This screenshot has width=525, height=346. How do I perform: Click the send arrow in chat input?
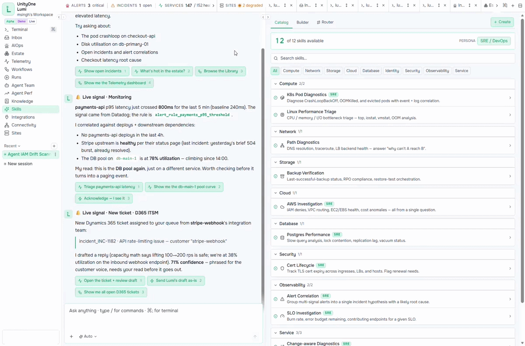(255, 336)
